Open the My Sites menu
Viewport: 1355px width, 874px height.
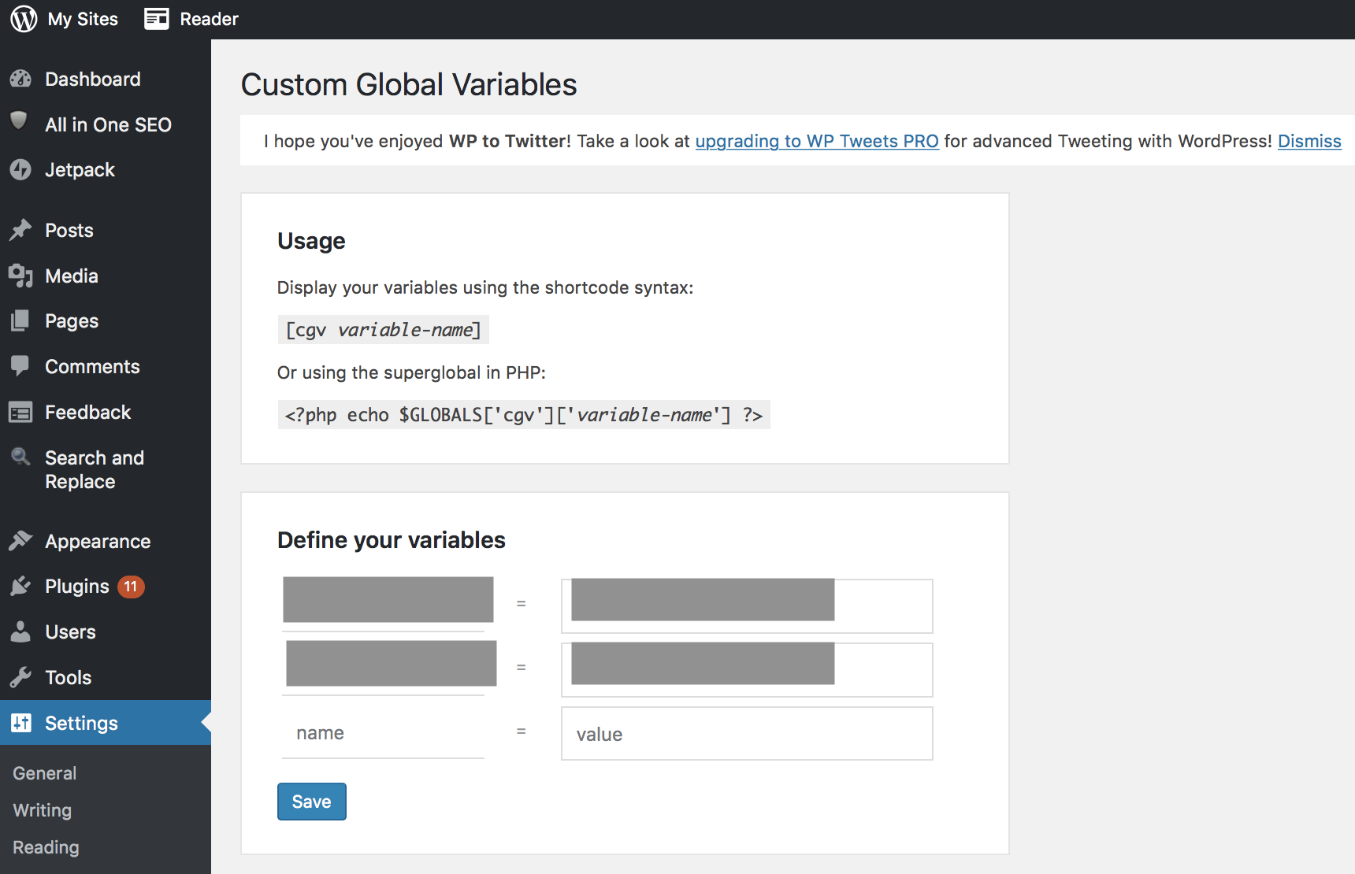pos(83,19)
